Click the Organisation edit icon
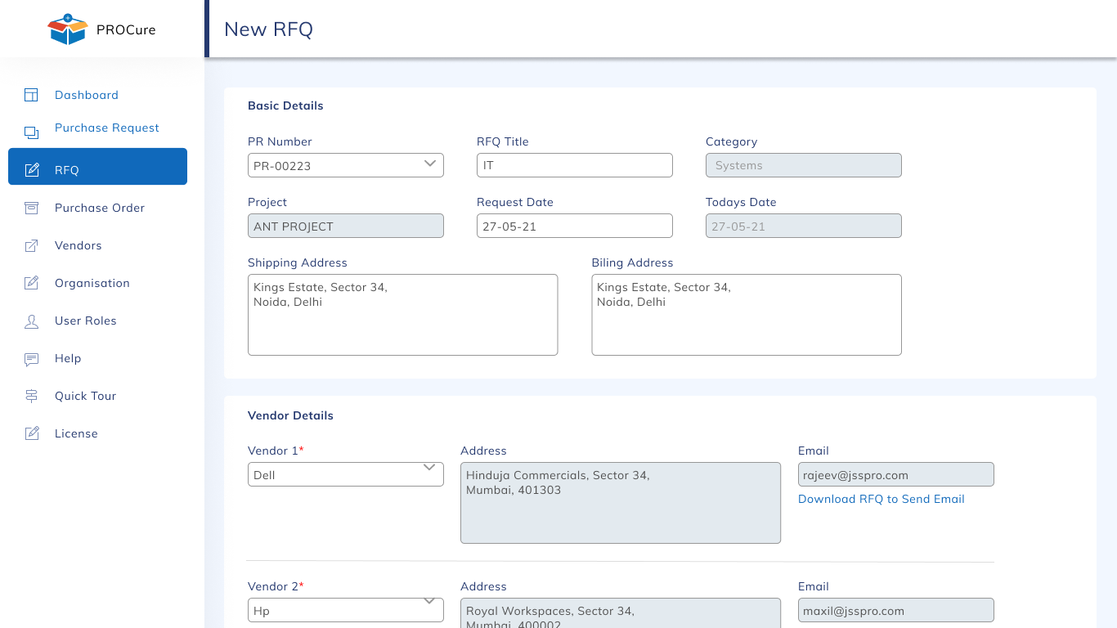Screen dimensions: 1117x628 coord(31,283)
